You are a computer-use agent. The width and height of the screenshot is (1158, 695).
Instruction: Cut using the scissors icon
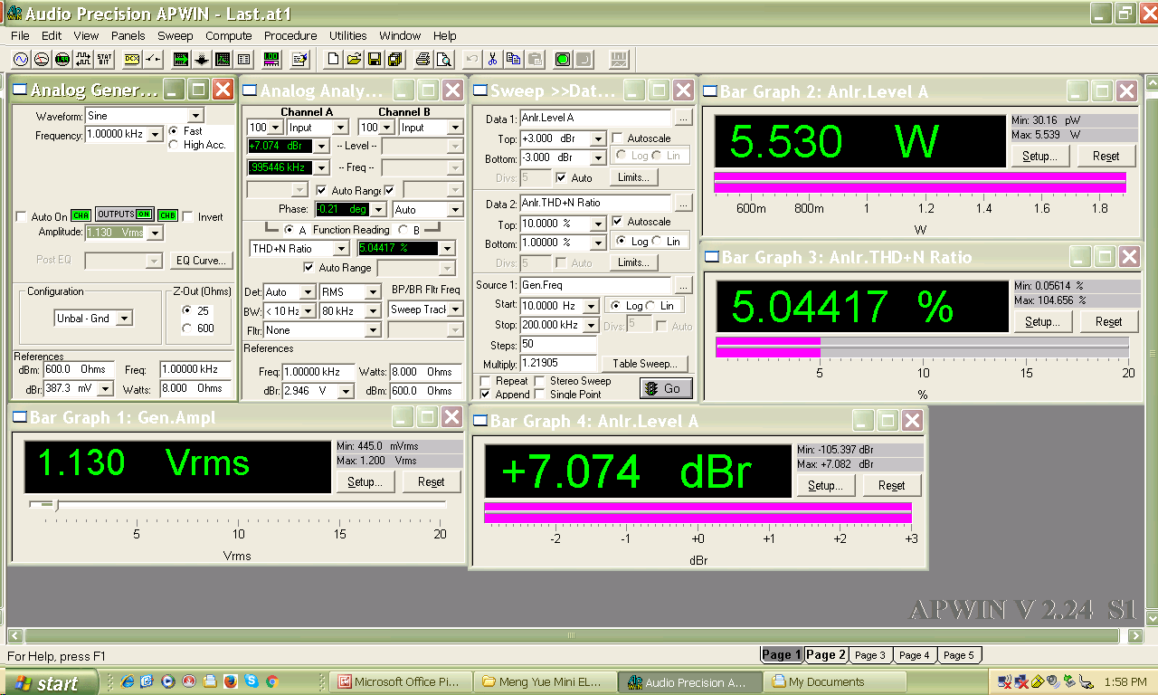[x=492, y=59]
